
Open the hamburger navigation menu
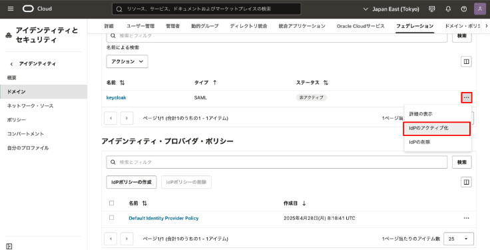(11, 9)
